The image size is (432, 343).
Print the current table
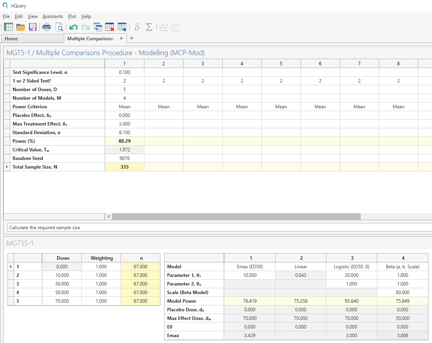[46, 27]
